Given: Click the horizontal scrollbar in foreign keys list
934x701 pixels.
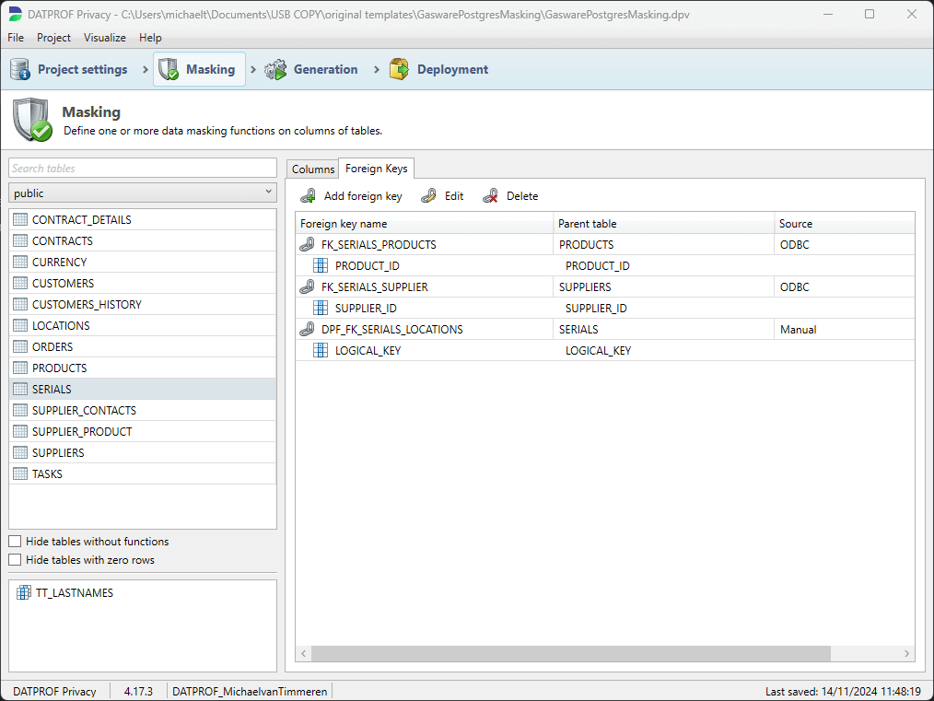Looking at the screenshot, I should coord(571,653).
